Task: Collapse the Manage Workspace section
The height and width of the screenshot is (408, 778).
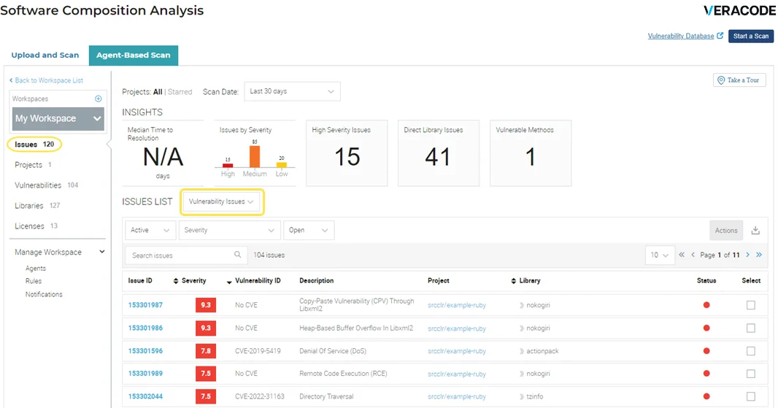Action: [x=101, y=252]
